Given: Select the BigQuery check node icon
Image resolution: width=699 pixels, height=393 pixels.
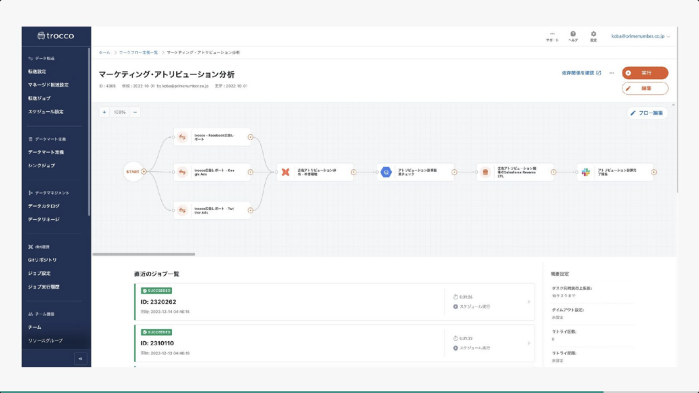Looking at the screenshot, I should (386, 172).
